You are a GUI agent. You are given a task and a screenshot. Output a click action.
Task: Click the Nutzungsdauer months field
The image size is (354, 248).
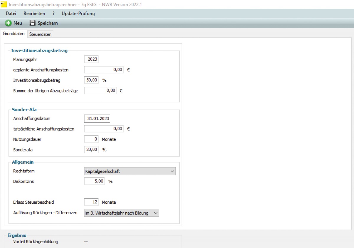(91, 139)
